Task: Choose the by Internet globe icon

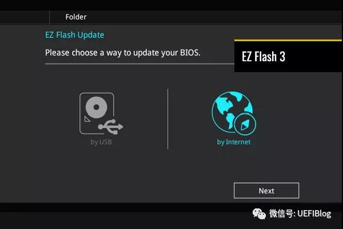Action: coord(234,113)
